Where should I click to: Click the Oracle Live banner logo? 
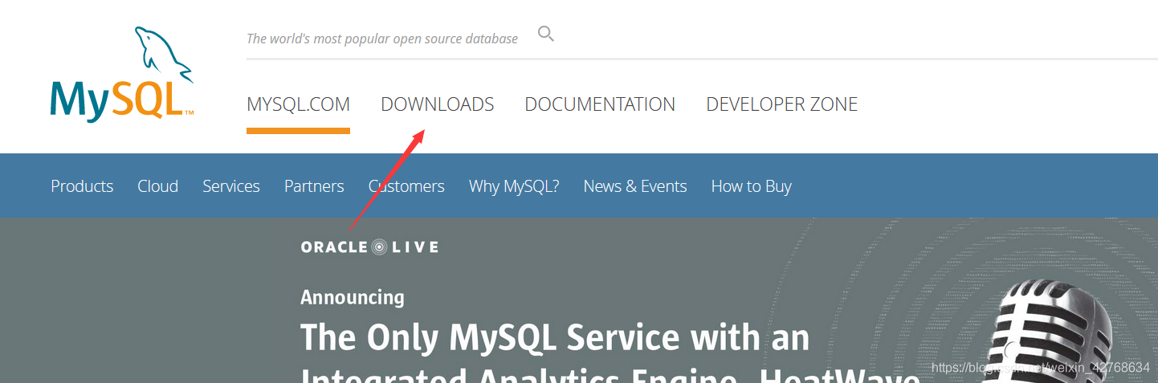(x=369, y=247)
